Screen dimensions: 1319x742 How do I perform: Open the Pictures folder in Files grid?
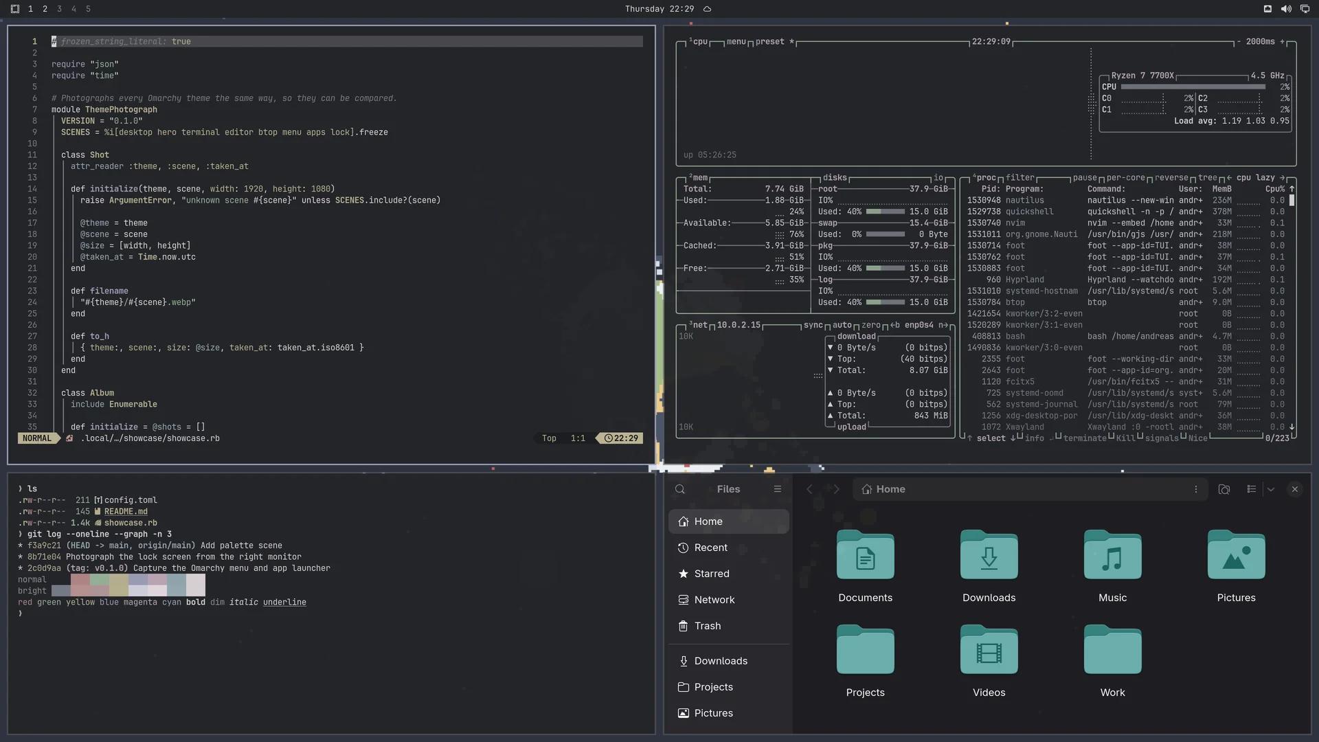(x=1237, y=555)
